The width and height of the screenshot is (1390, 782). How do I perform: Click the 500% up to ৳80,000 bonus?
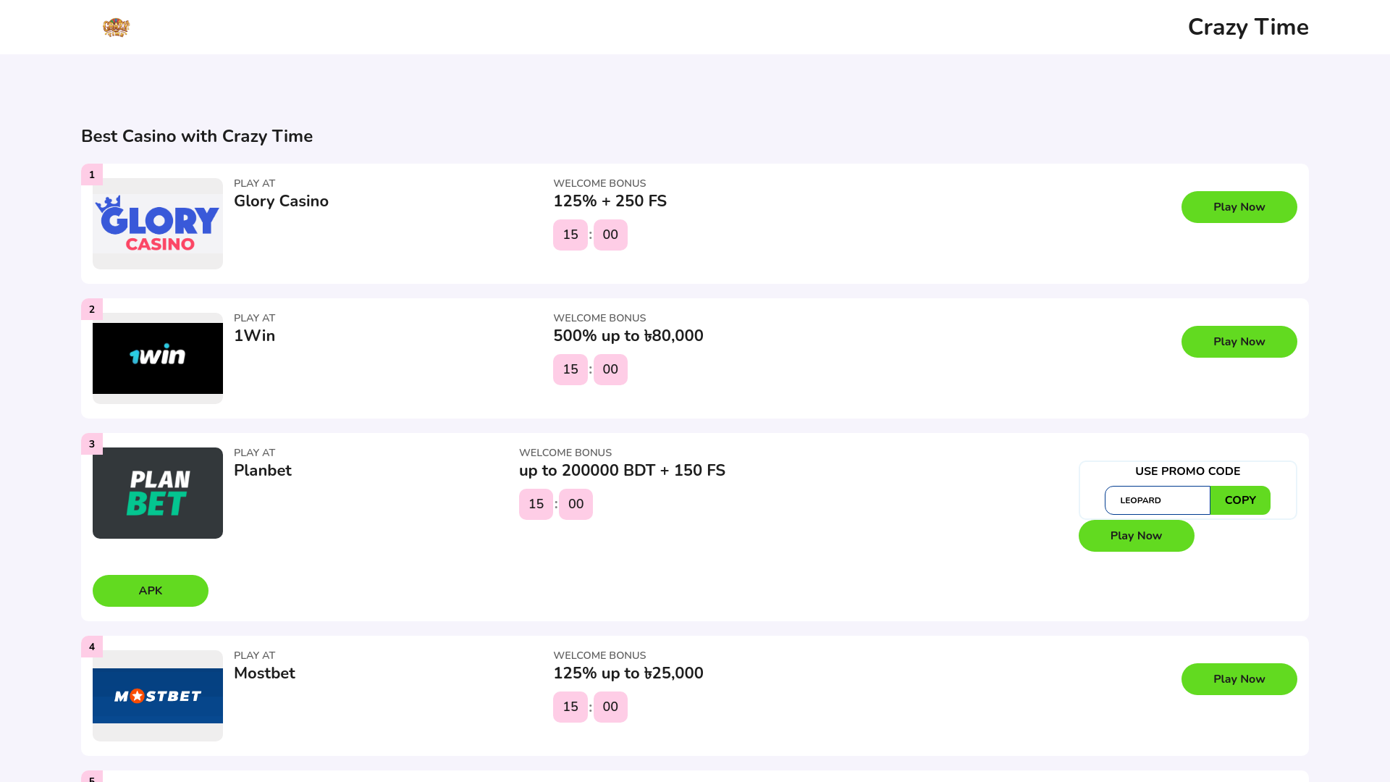point(628,336)
